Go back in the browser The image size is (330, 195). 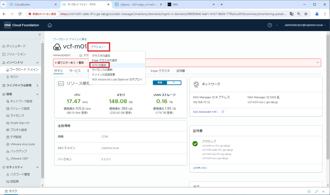[4, 14]
